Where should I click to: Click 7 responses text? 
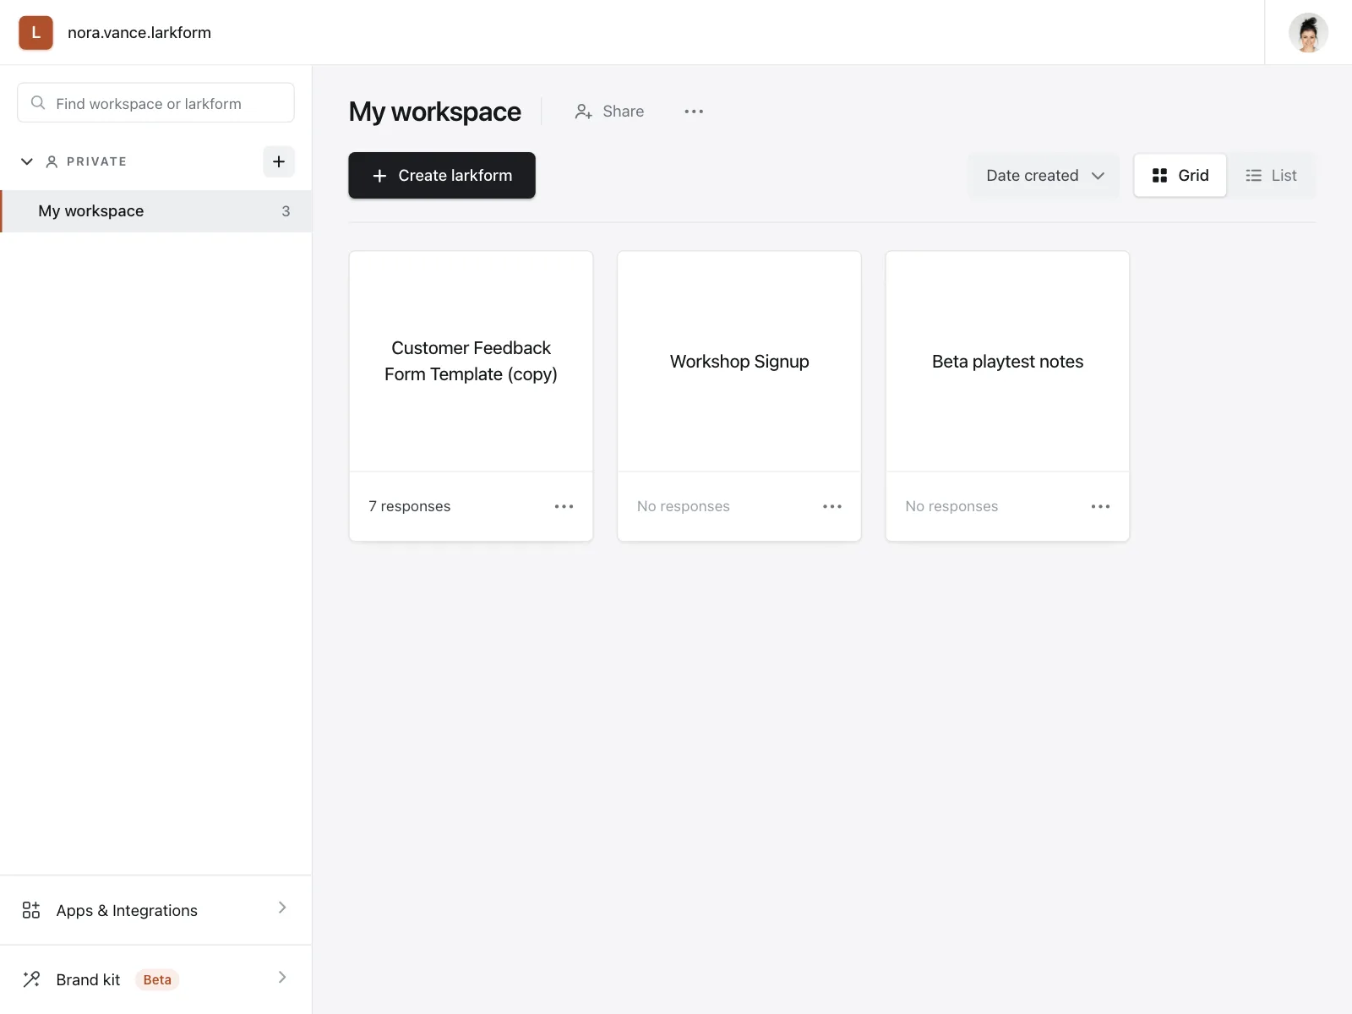click(410, 506)
